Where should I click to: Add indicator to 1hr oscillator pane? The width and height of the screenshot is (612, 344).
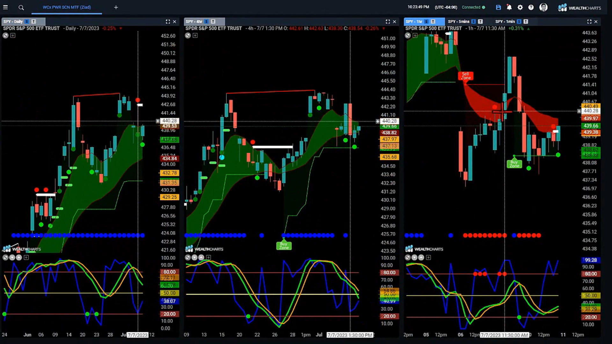pyautogui.click(x=428, y=257)
